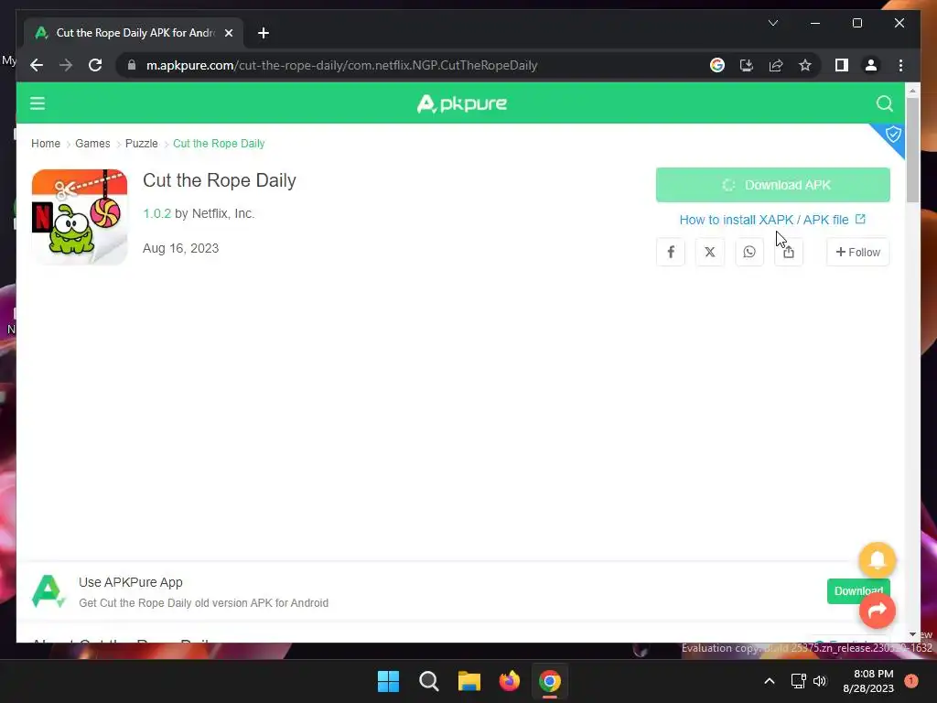Share the app on Facebook
This screenshot has width=937, height=703.
pos(671,252)
